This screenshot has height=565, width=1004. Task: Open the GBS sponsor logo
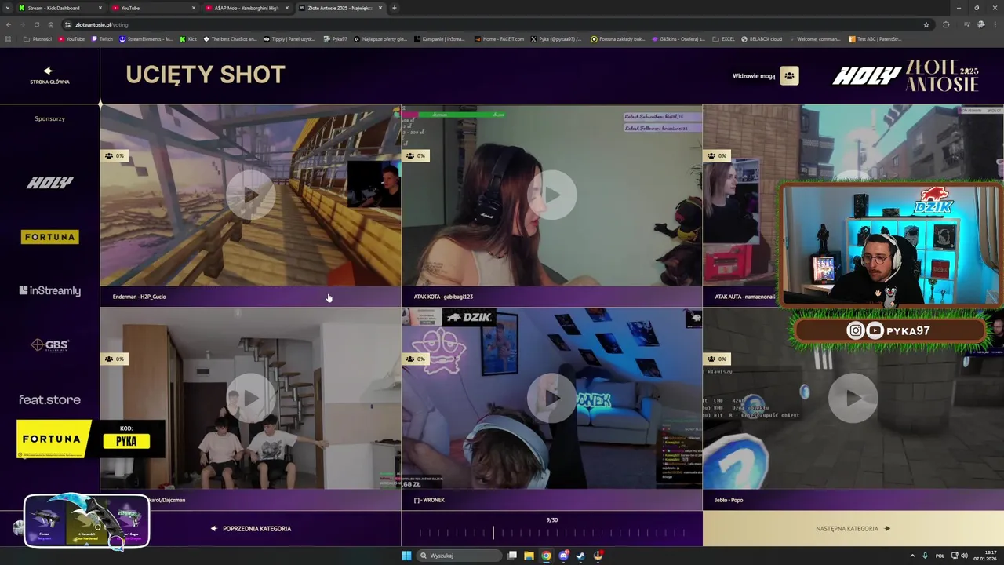point(49,344)
